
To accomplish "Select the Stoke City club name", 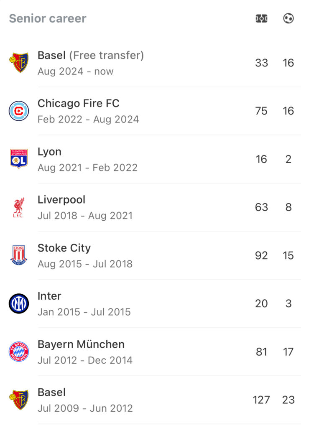I will coord(64,248).
